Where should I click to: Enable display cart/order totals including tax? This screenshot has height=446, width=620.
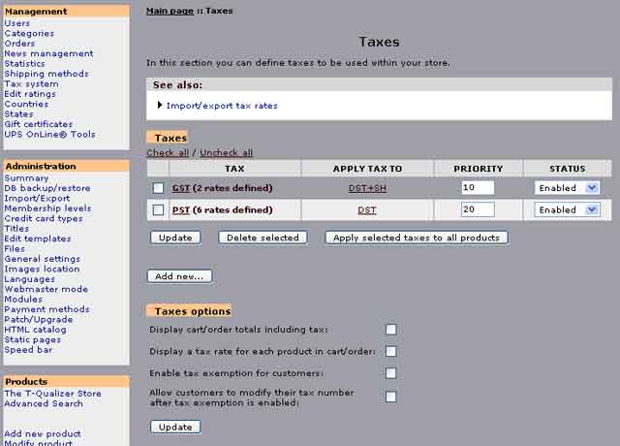coord(391,330)
